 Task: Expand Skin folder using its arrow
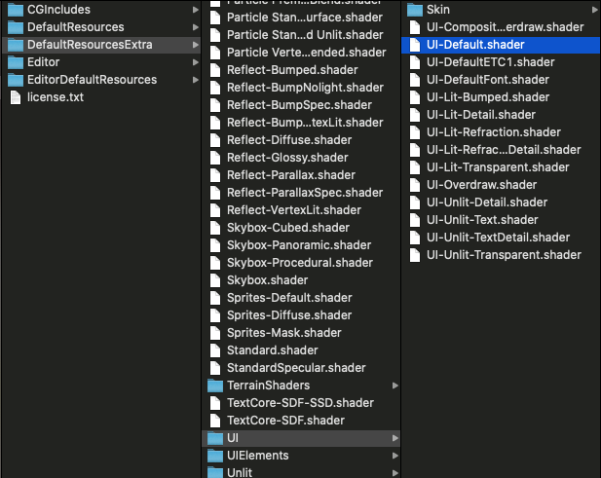[595, 10]
